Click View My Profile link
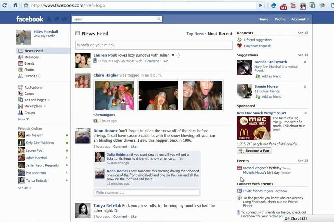Viewport: 334px width, 222px height. 44,36
